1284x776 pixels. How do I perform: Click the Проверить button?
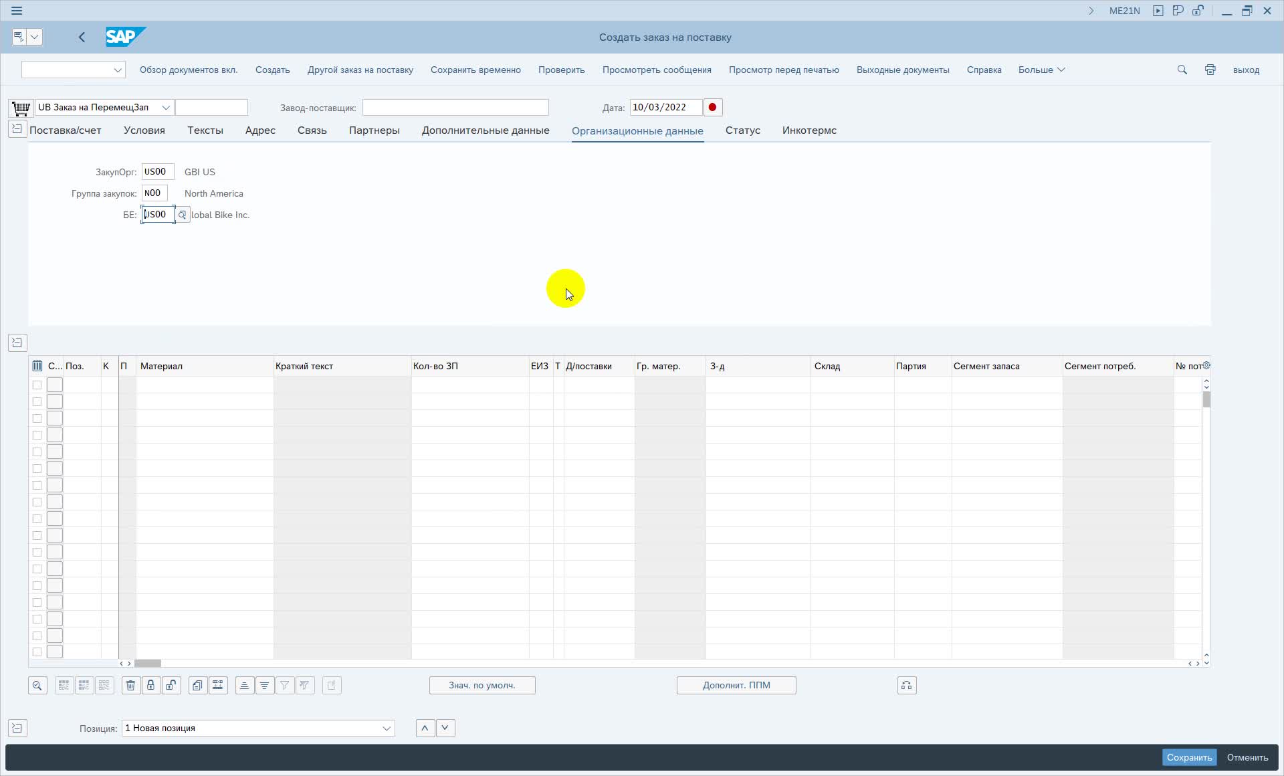[562, 70]
